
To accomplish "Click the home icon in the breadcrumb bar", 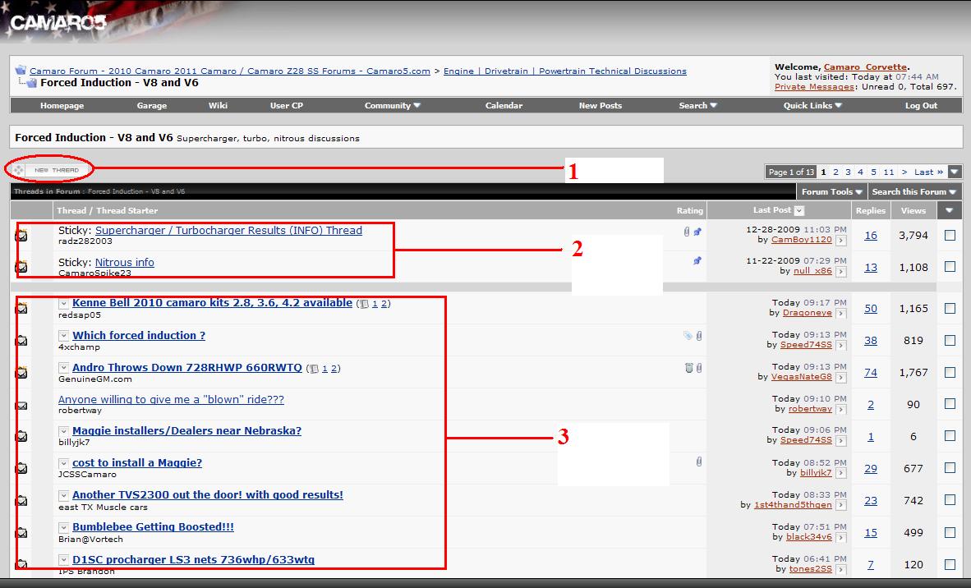I will click(x=21, y=70).
